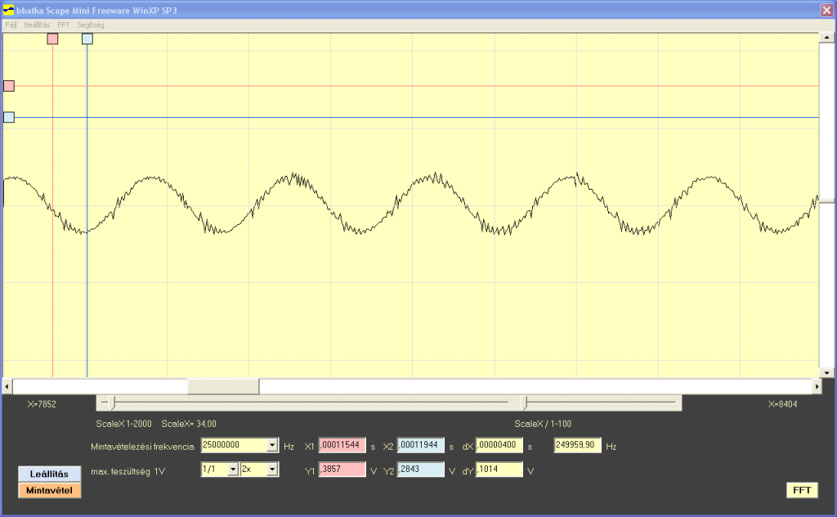Click the max. feszültség 1V label
The image size is (837, 517).
tap(128, 472)
